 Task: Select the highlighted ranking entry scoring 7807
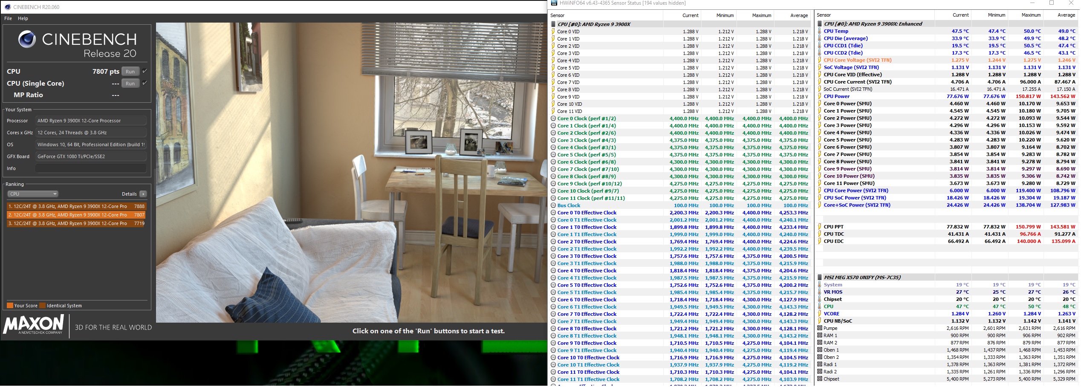pyautogui.click(x=76, y=215)
